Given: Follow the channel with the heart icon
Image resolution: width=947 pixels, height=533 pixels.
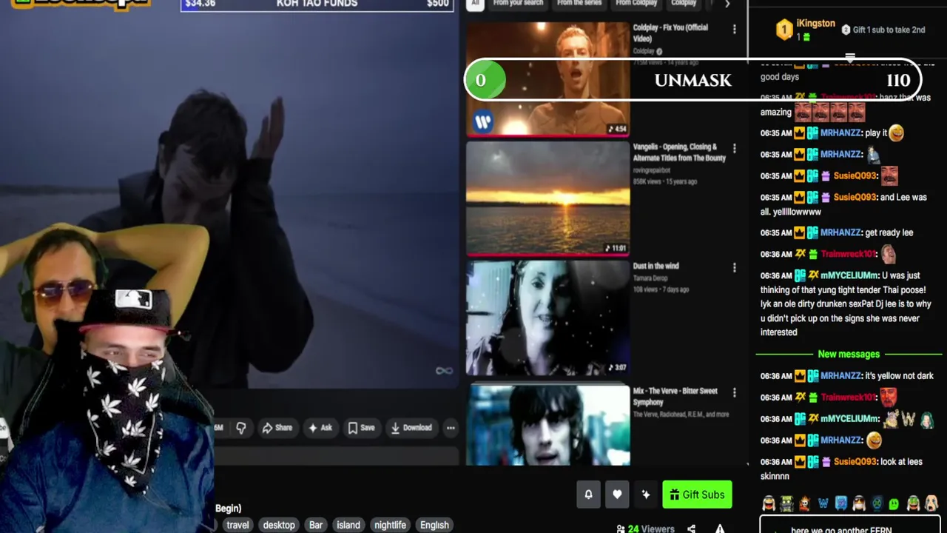Looking at the screenshot, I should click(617, 495).
